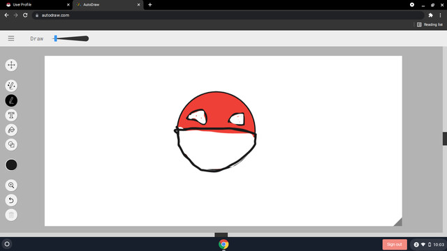Select the Fill bucket tool
447x251 pixels.
tap(11, 130)
